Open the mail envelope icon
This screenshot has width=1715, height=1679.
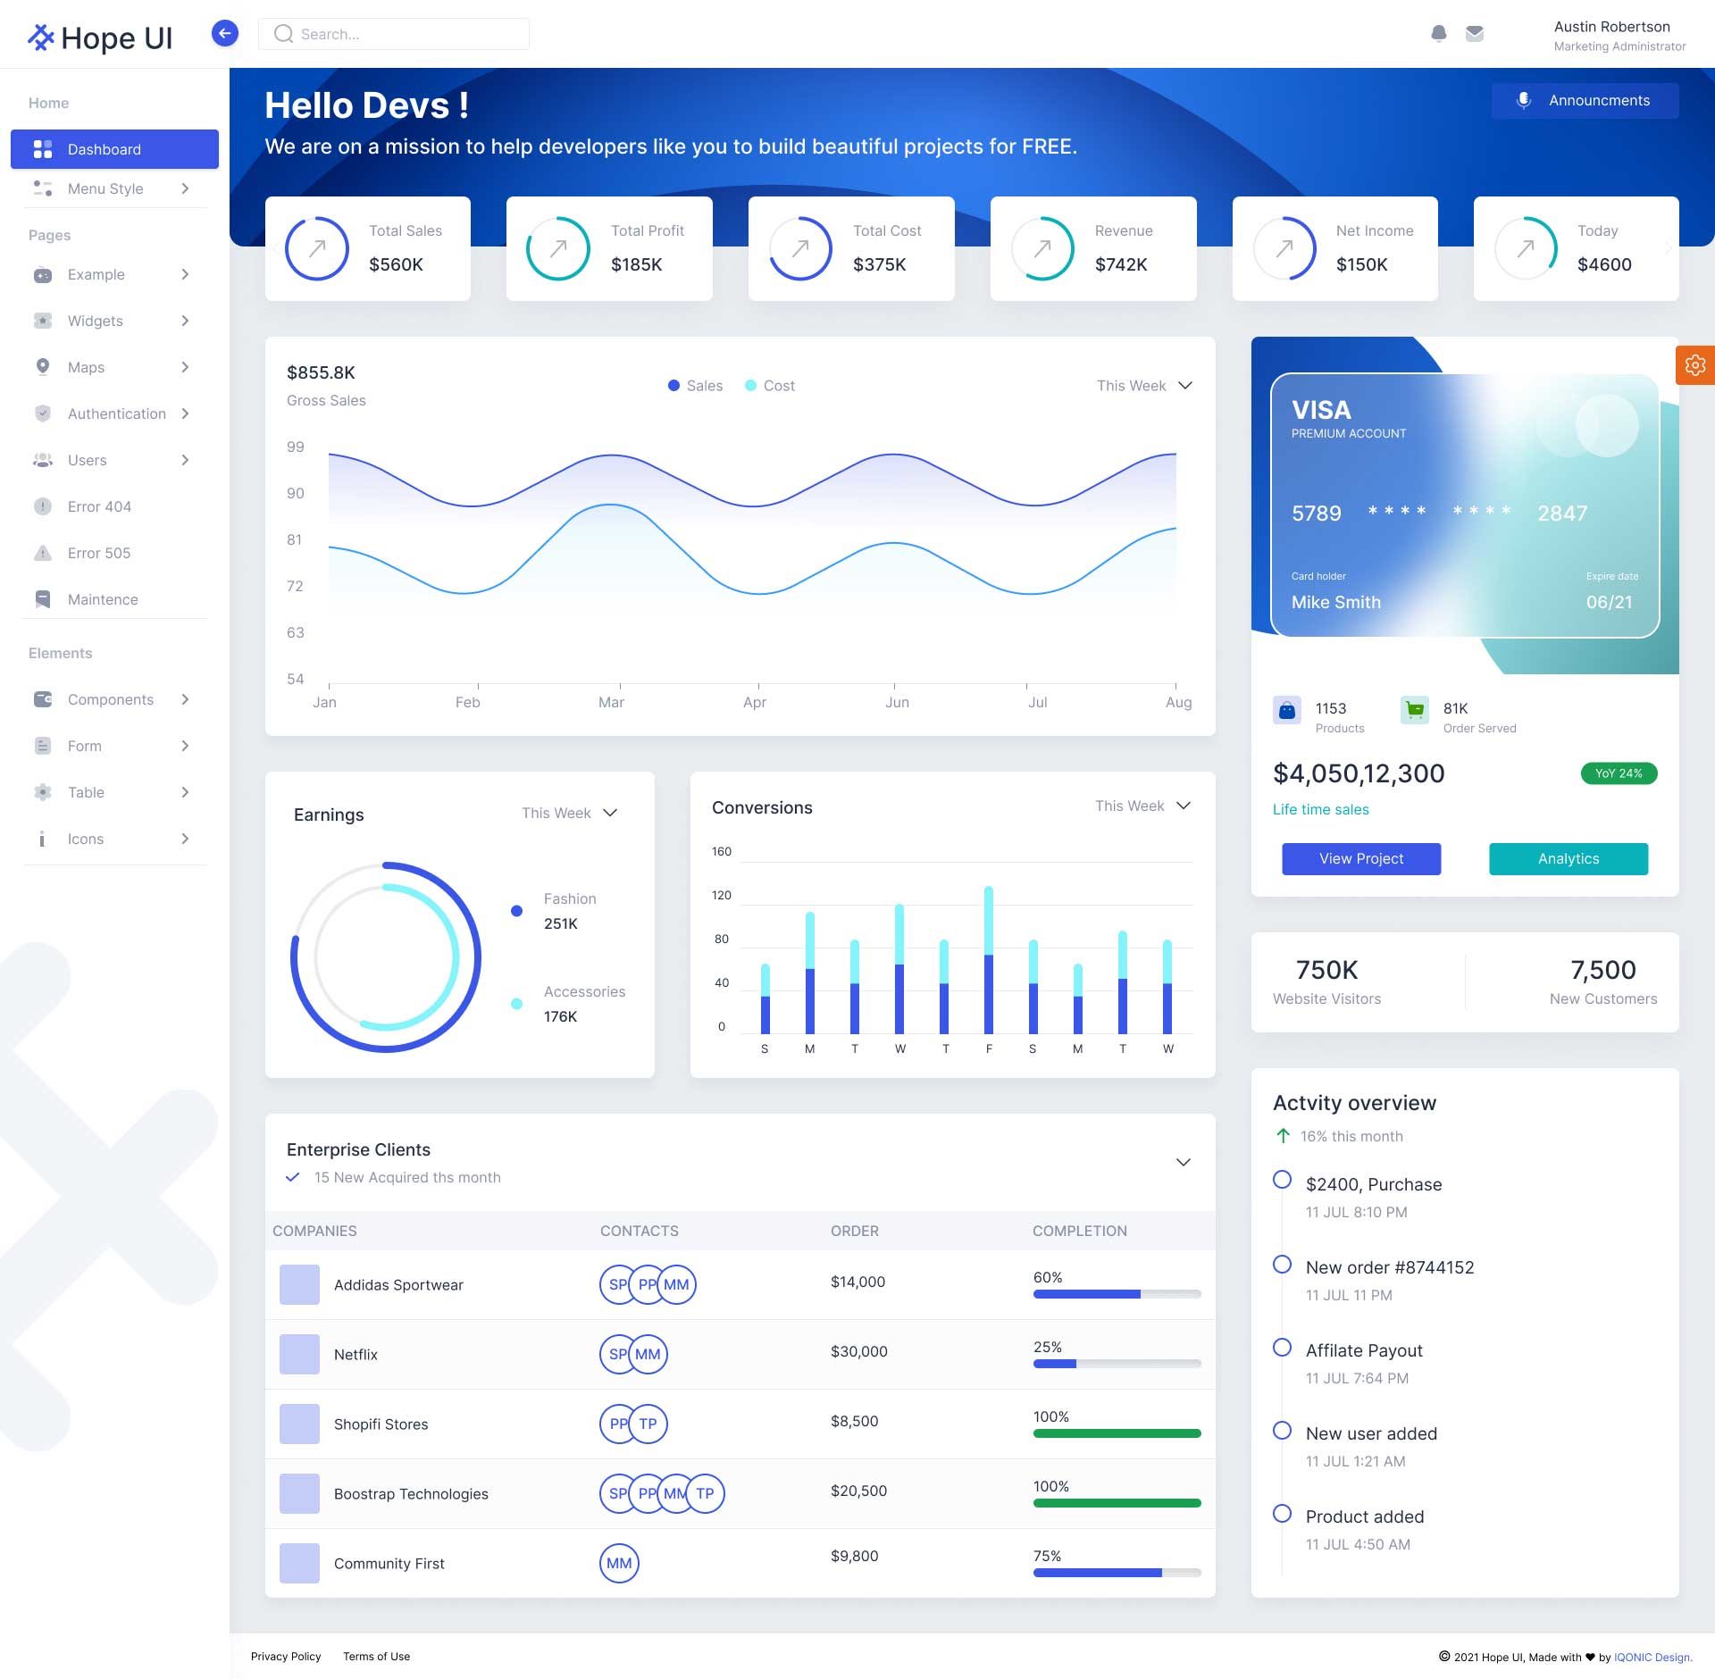1475,34
